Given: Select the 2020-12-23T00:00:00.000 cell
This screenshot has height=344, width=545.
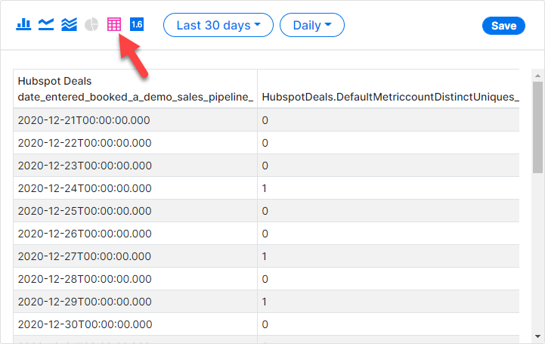Looking at the screenshot, I should coord(135,166).
